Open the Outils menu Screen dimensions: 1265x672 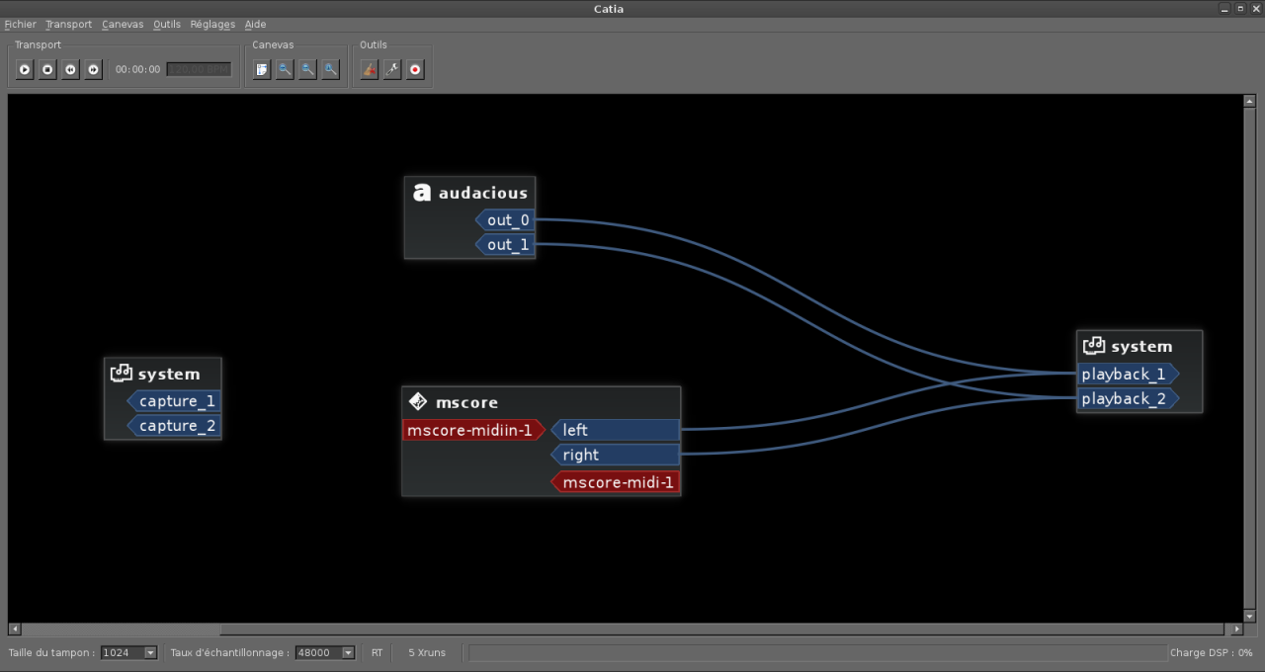(x=167, y=24)
